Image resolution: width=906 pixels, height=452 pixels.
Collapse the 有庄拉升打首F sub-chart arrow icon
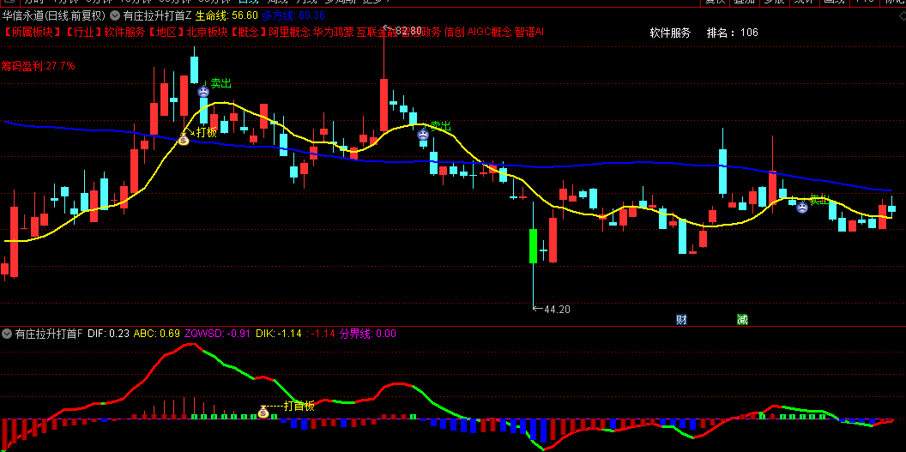7,334
